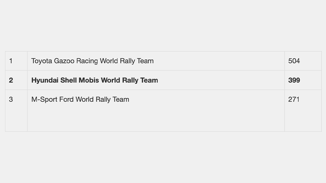
Task: Click the word Ford
Action: pos(66,99)
